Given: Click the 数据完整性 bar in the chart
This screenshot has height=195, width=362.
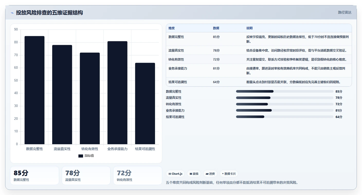Looking at the screenshot, I should point(34,90).
